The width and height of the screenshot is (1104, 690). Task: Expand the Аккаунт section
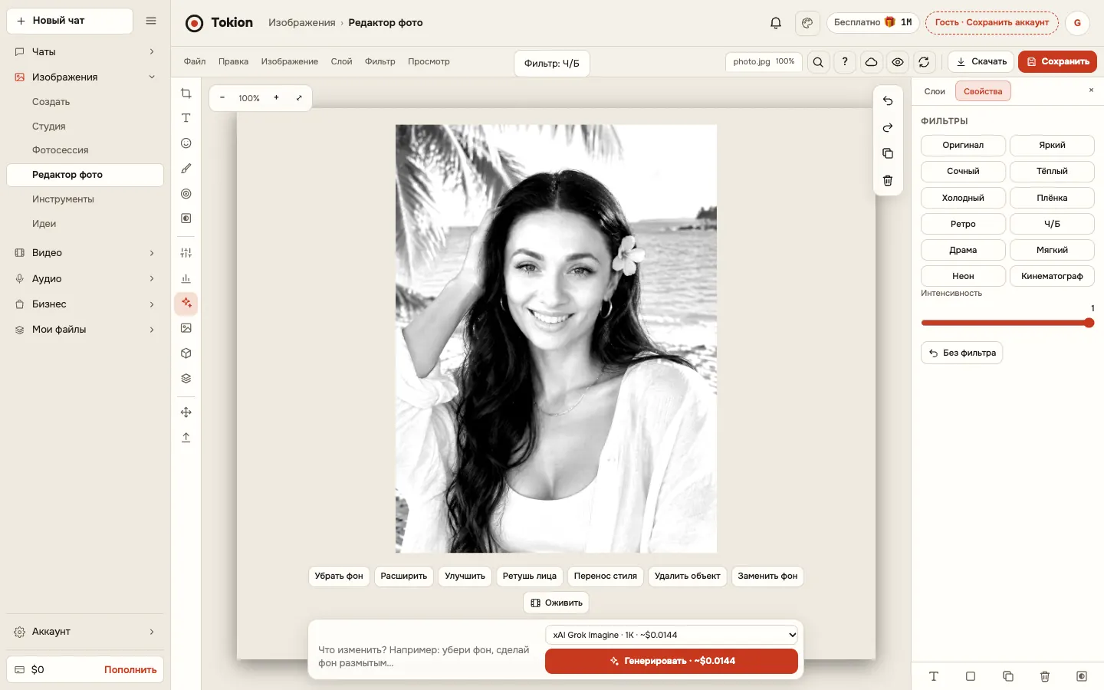pyautogui.click(x=85, y=632)
